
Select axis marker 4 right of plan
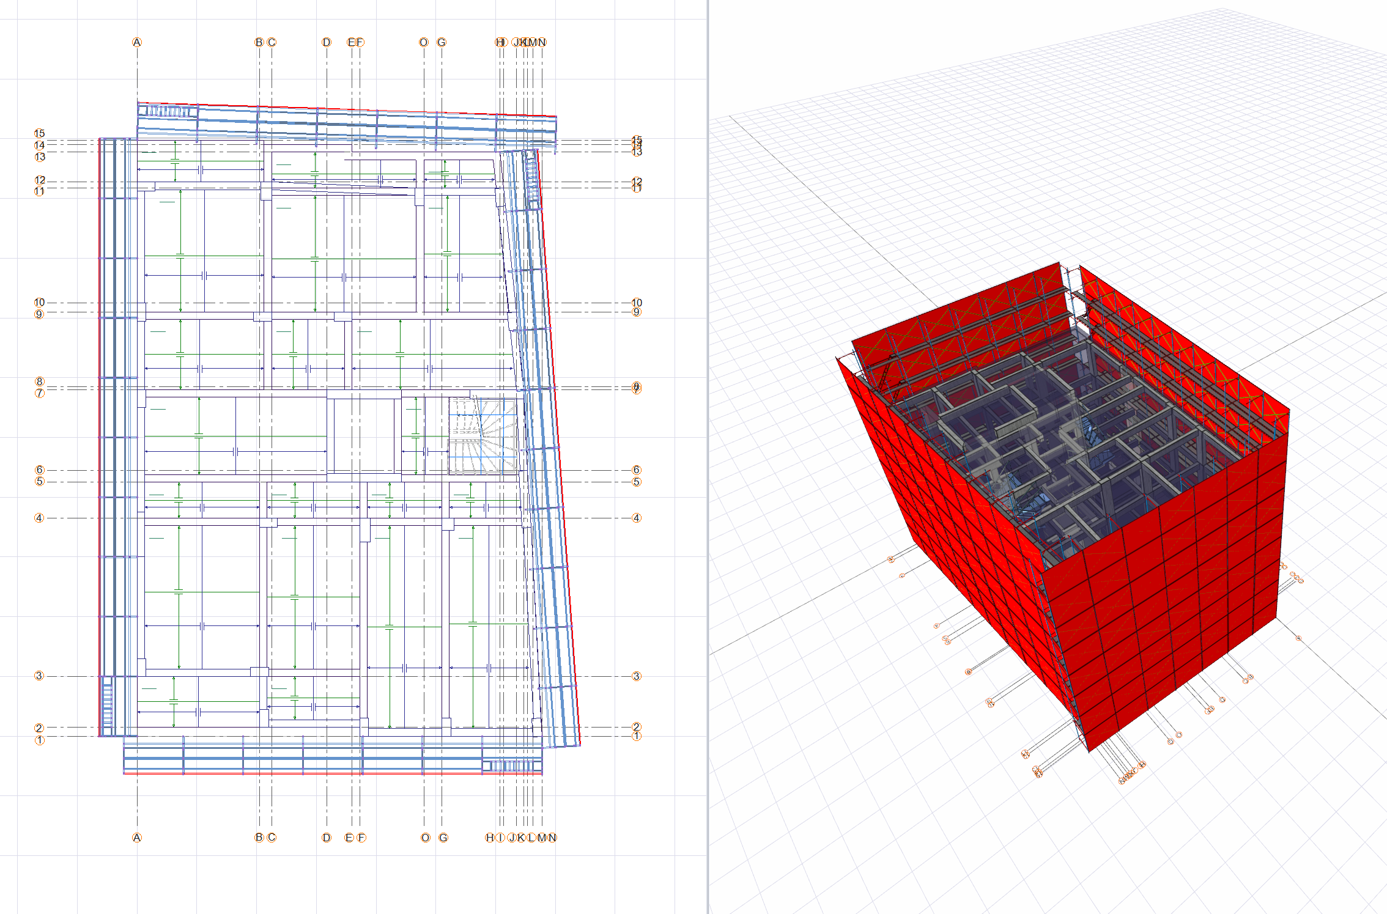coord(637,518)
